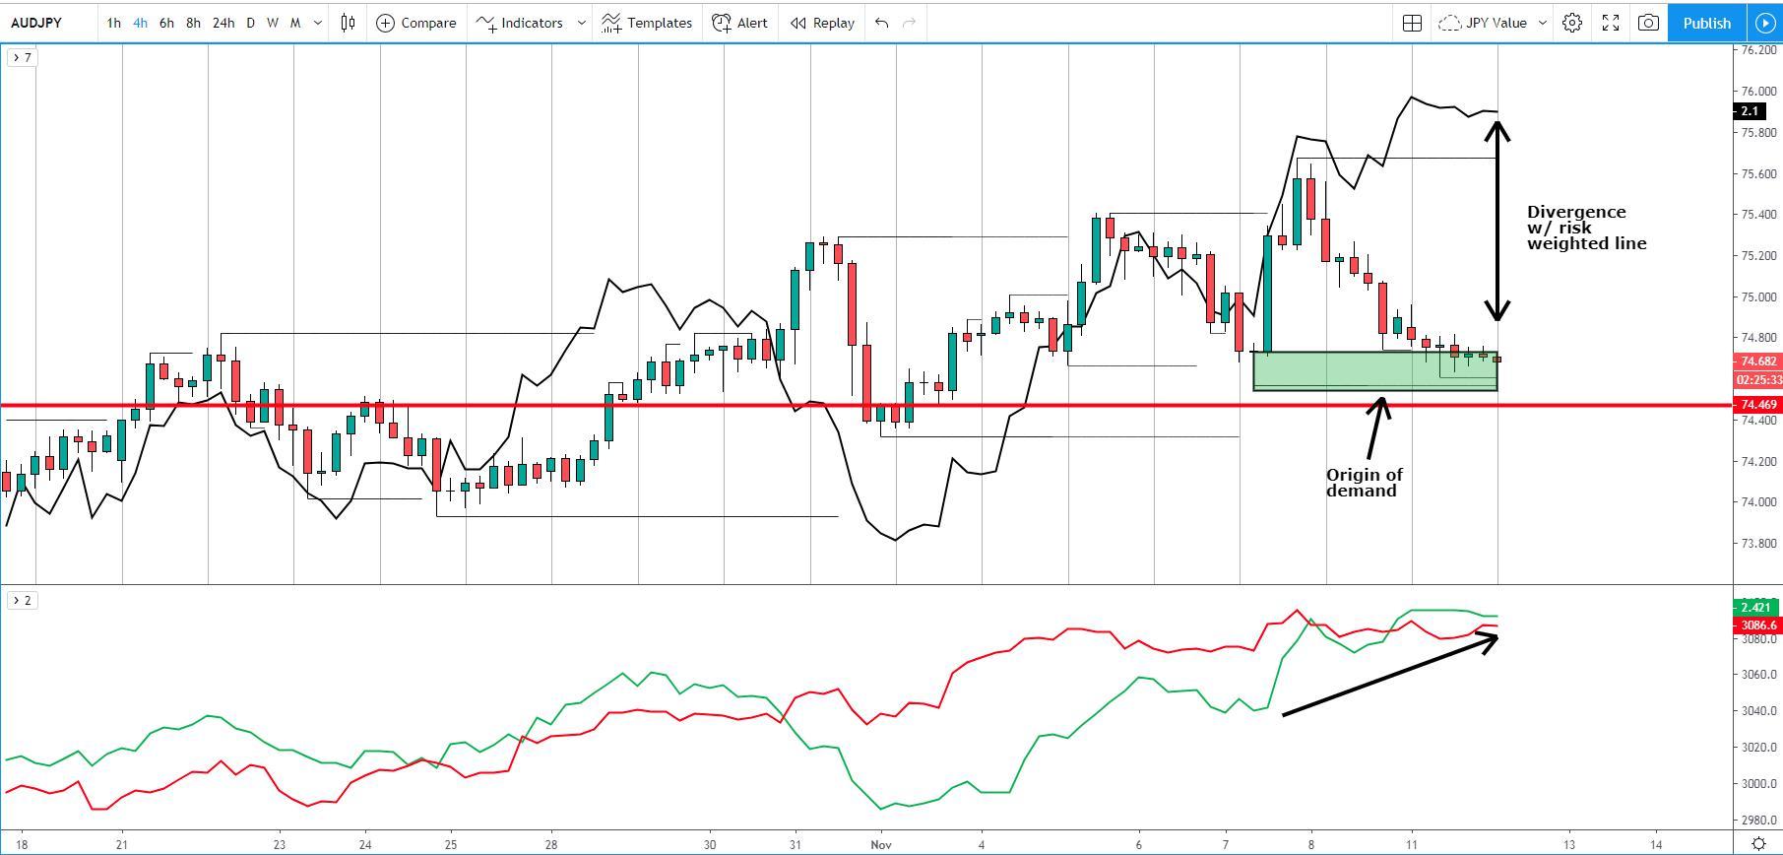This screenshot has width=1783, height=855.
Task: Enter fullscreen mode
Action: tap(1611, 23)
